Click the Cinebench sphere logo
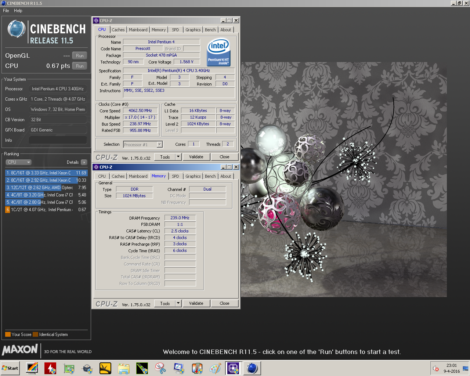470x376 pixels. 17,29
